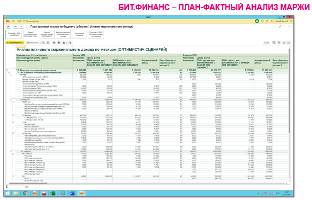Go to the Home start page
The height and width of the screenshot is (200, 312).
[8, 27]
